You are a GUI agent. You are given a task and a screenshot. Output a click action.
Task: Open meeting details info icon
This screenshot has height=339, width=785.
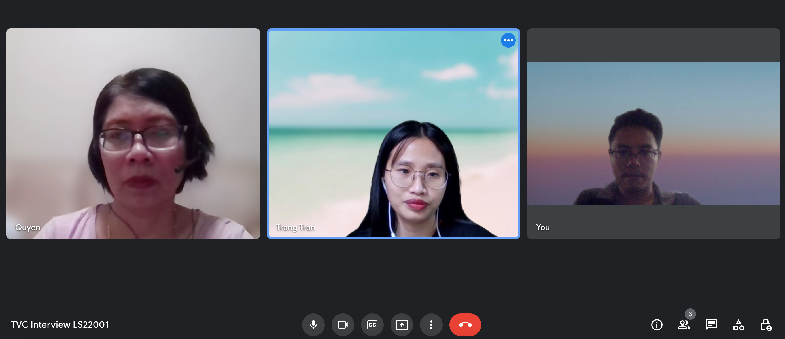tap(656, 325)
